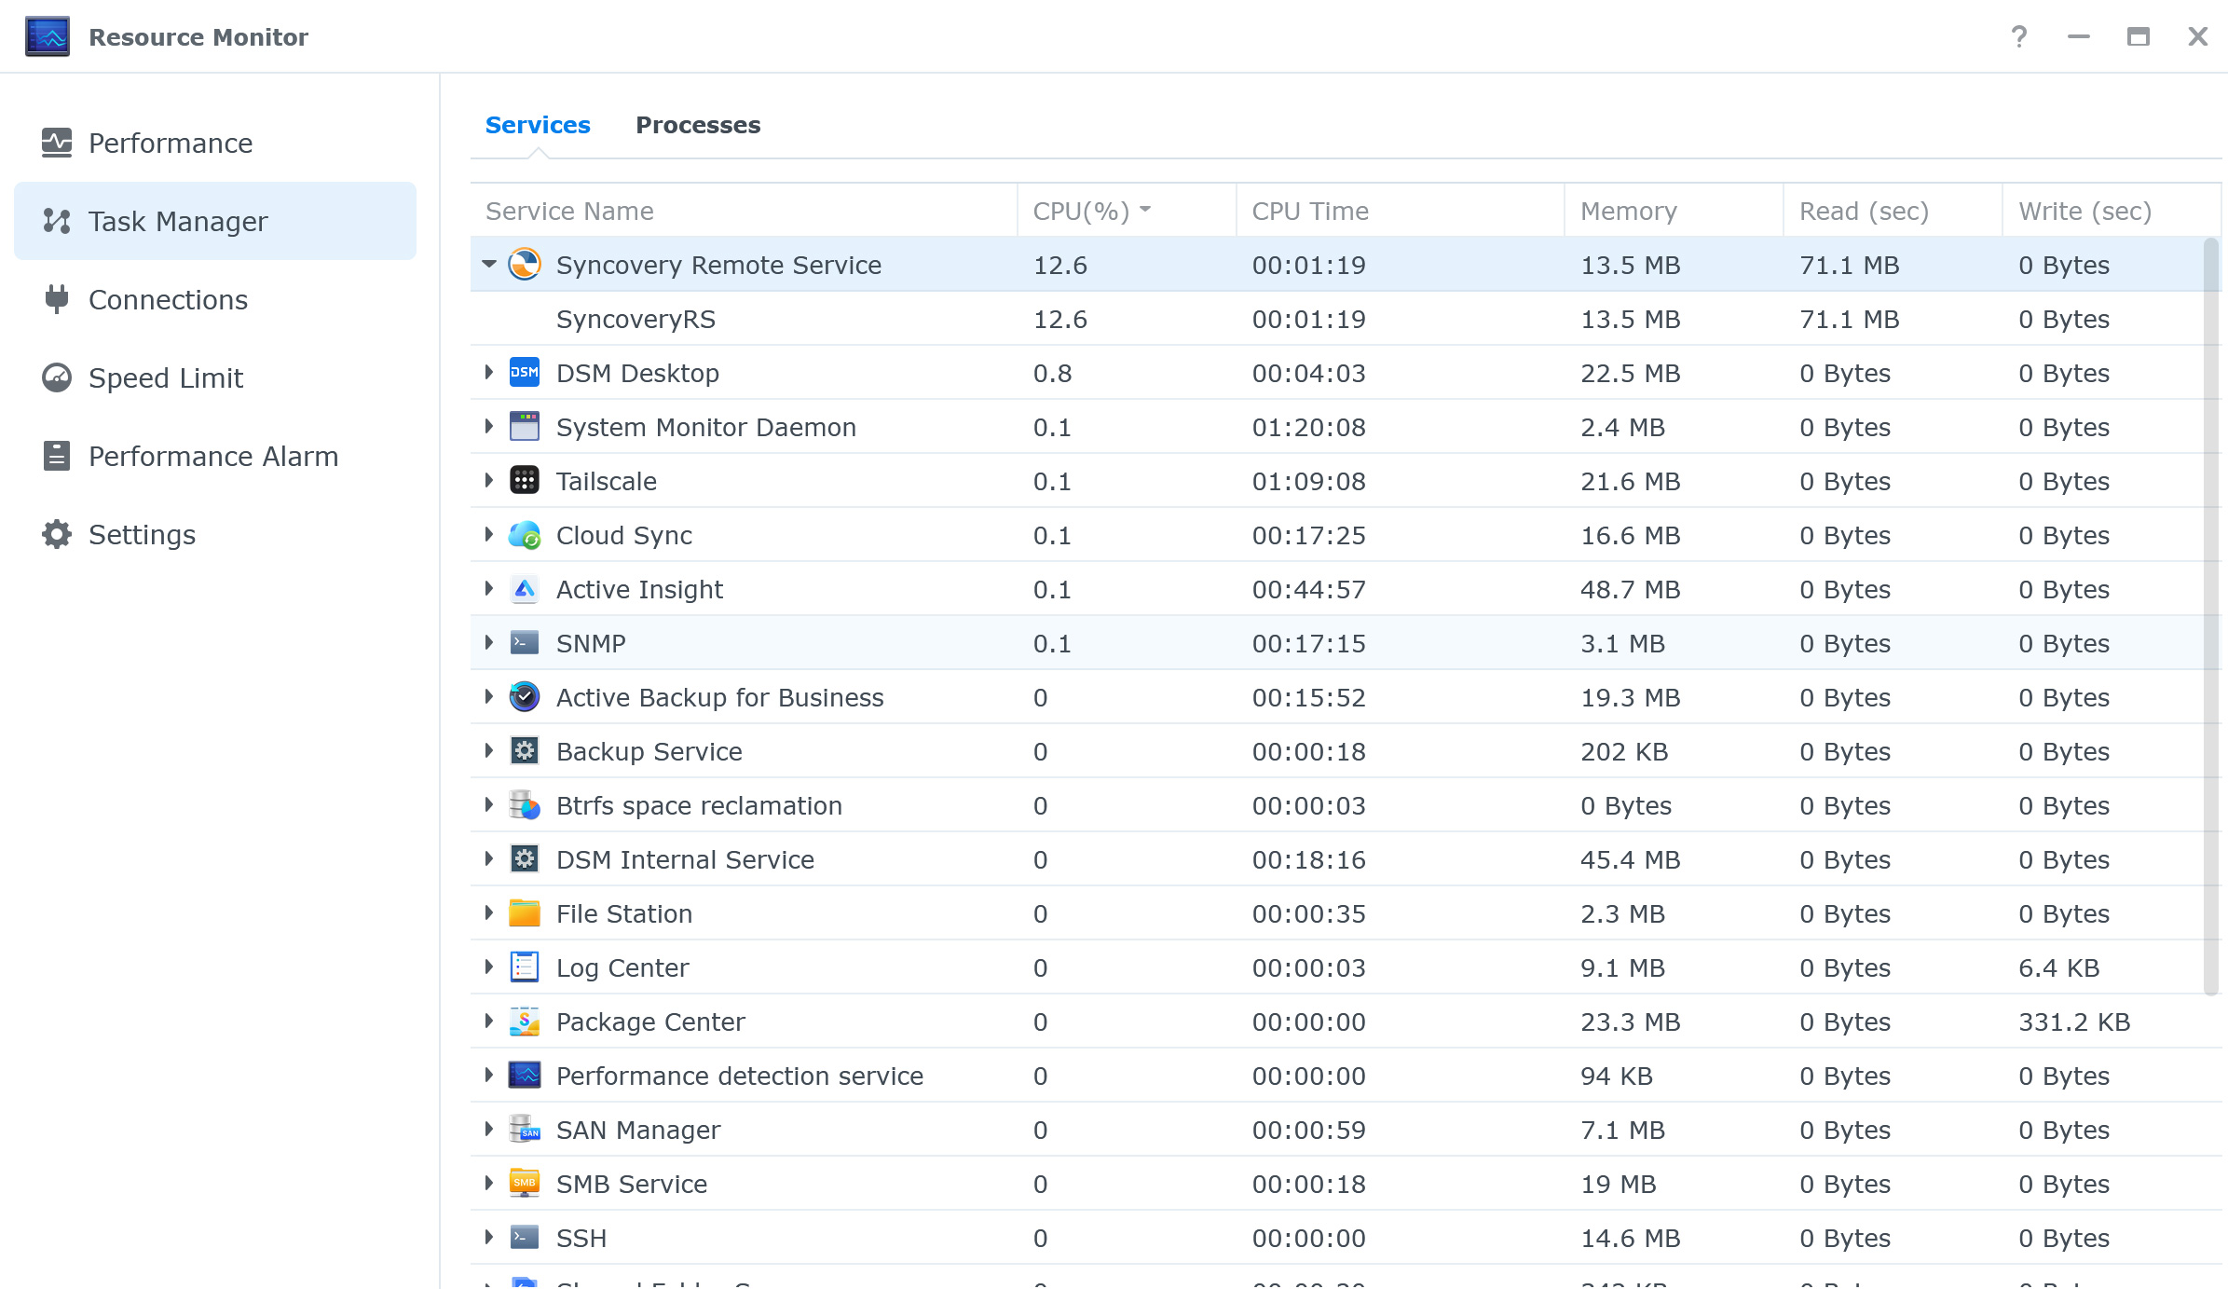2228x1289 pixels.
Task: Open the Settings section
Action: pyautogui.click(x=215, y=534)
